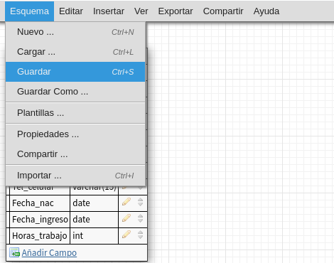Click pencil edit icon for Fecha_nac

pyautogui.click(x=126, y=202)
